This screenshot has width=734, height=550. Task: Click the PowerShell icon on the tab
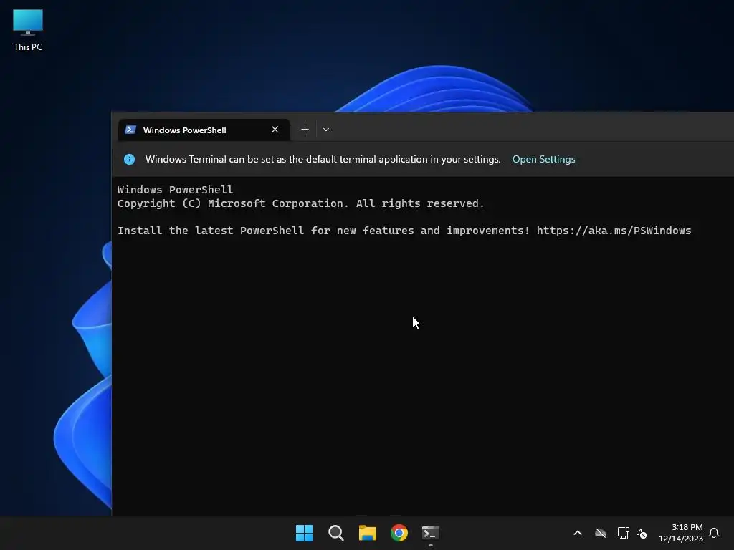(x=130, y=130)
